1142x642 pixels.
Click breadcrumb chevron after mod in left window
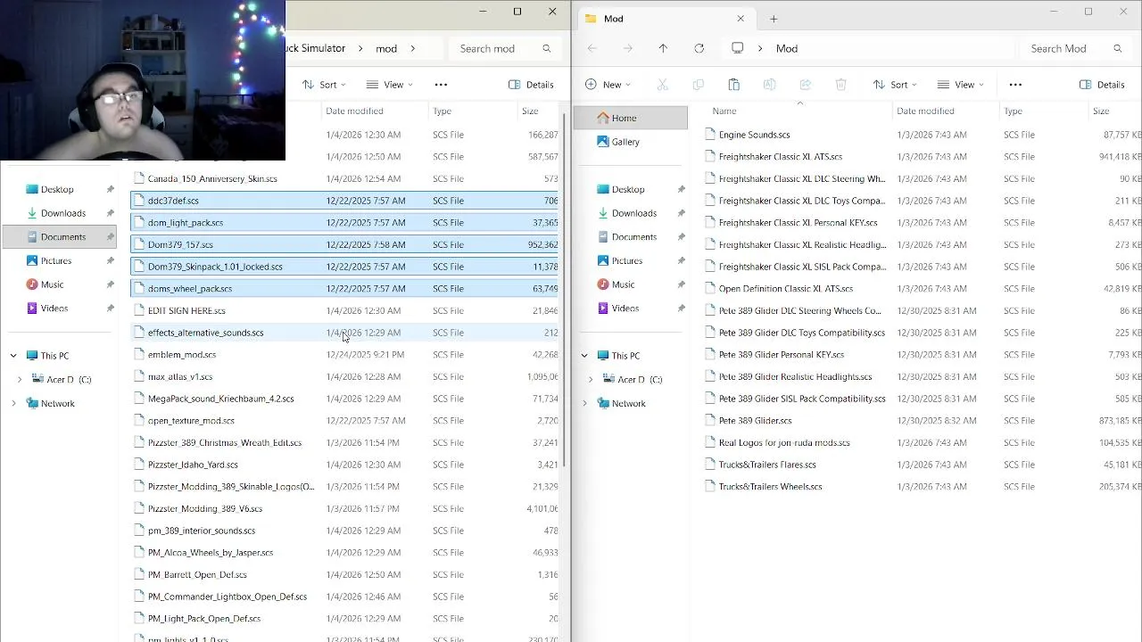click(x=413, y=48)
